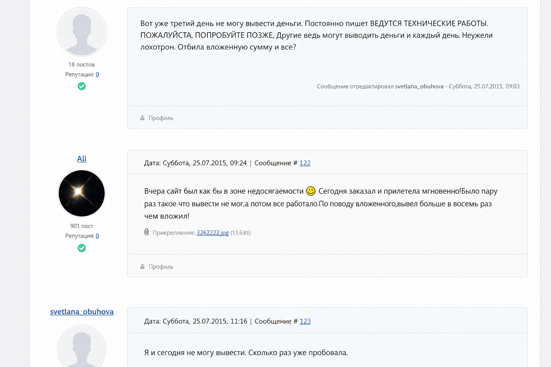The height and width of the screenshot is (367, 551).
Task: Open Ali's user profile name link
Action: (x=82, y=159)
